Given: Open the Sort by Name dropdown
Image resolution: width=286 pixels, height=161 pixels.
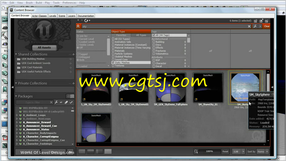Looking at the screenshot, I should click(x=267, y=151).
